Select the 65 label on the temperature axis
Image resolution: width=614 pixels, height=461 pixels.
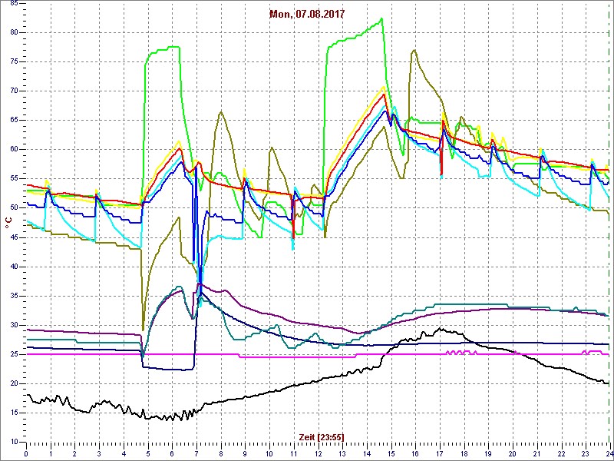(14, 121)
